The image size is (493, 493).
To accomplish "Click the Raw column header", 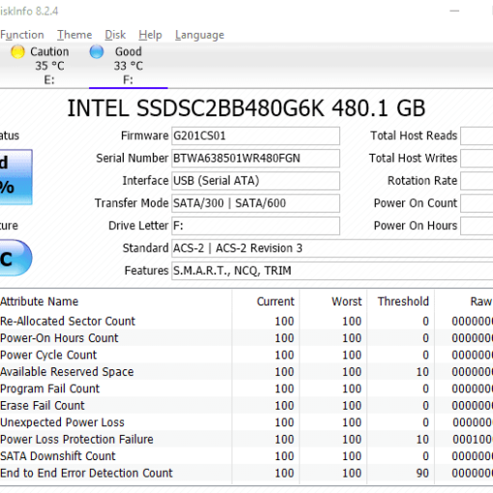I will pyautogui.click(x=464, y=302).
